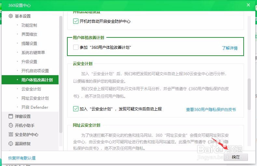
Task: Click the 360设置中心 title text
Action: coord(19,5)
